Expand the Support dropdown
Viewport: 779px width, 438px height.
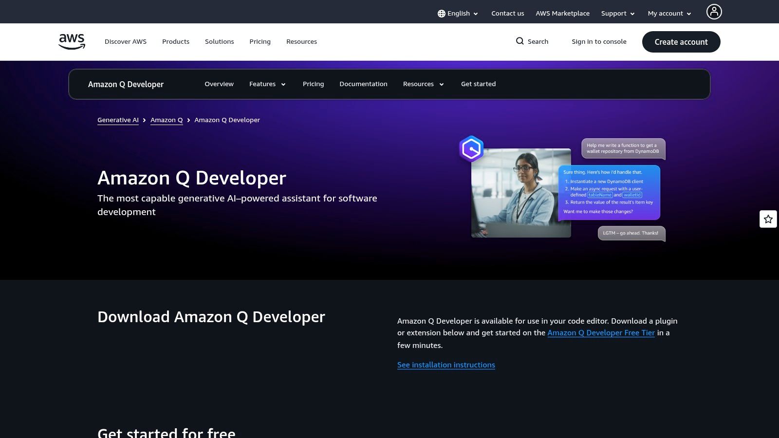click(x=618, y=14)
